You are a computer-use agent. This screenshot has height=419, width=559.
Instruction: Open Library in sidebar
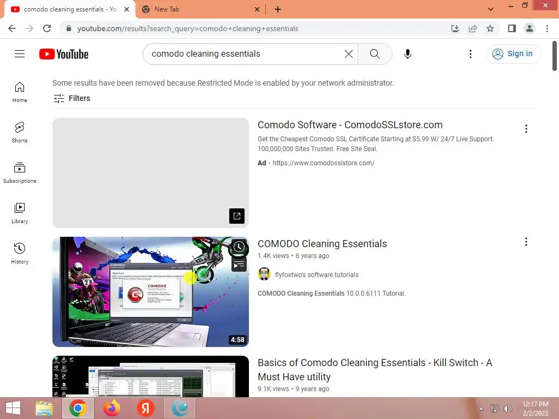point(20,213)
